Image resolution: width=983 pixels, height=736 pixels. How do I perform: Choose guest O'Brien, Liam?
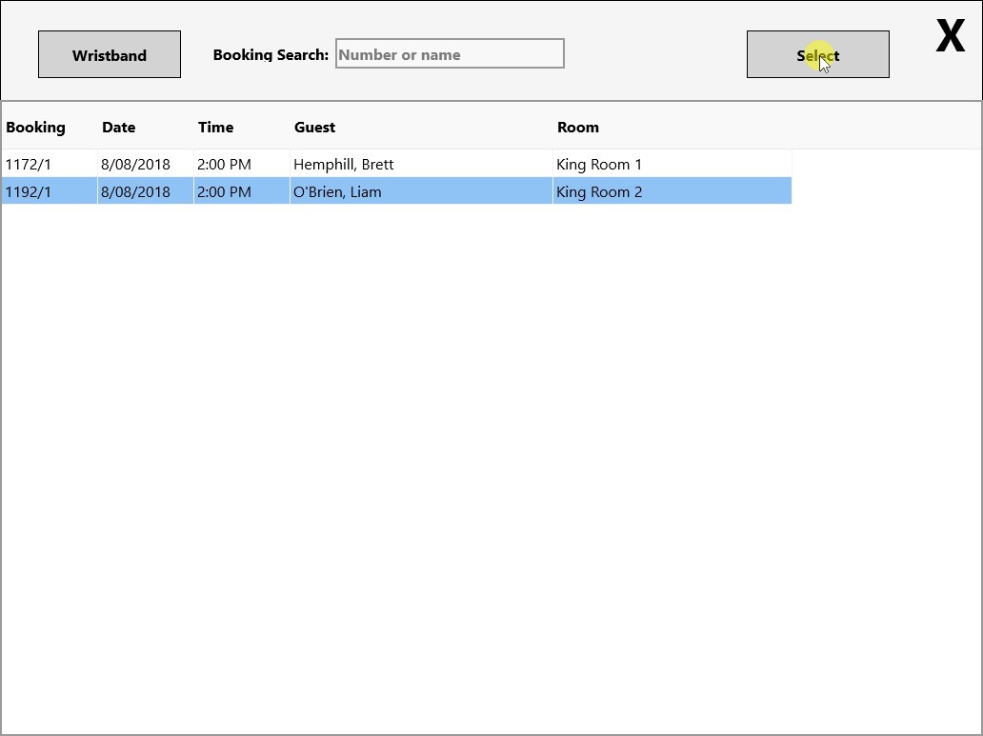point(421,191)
